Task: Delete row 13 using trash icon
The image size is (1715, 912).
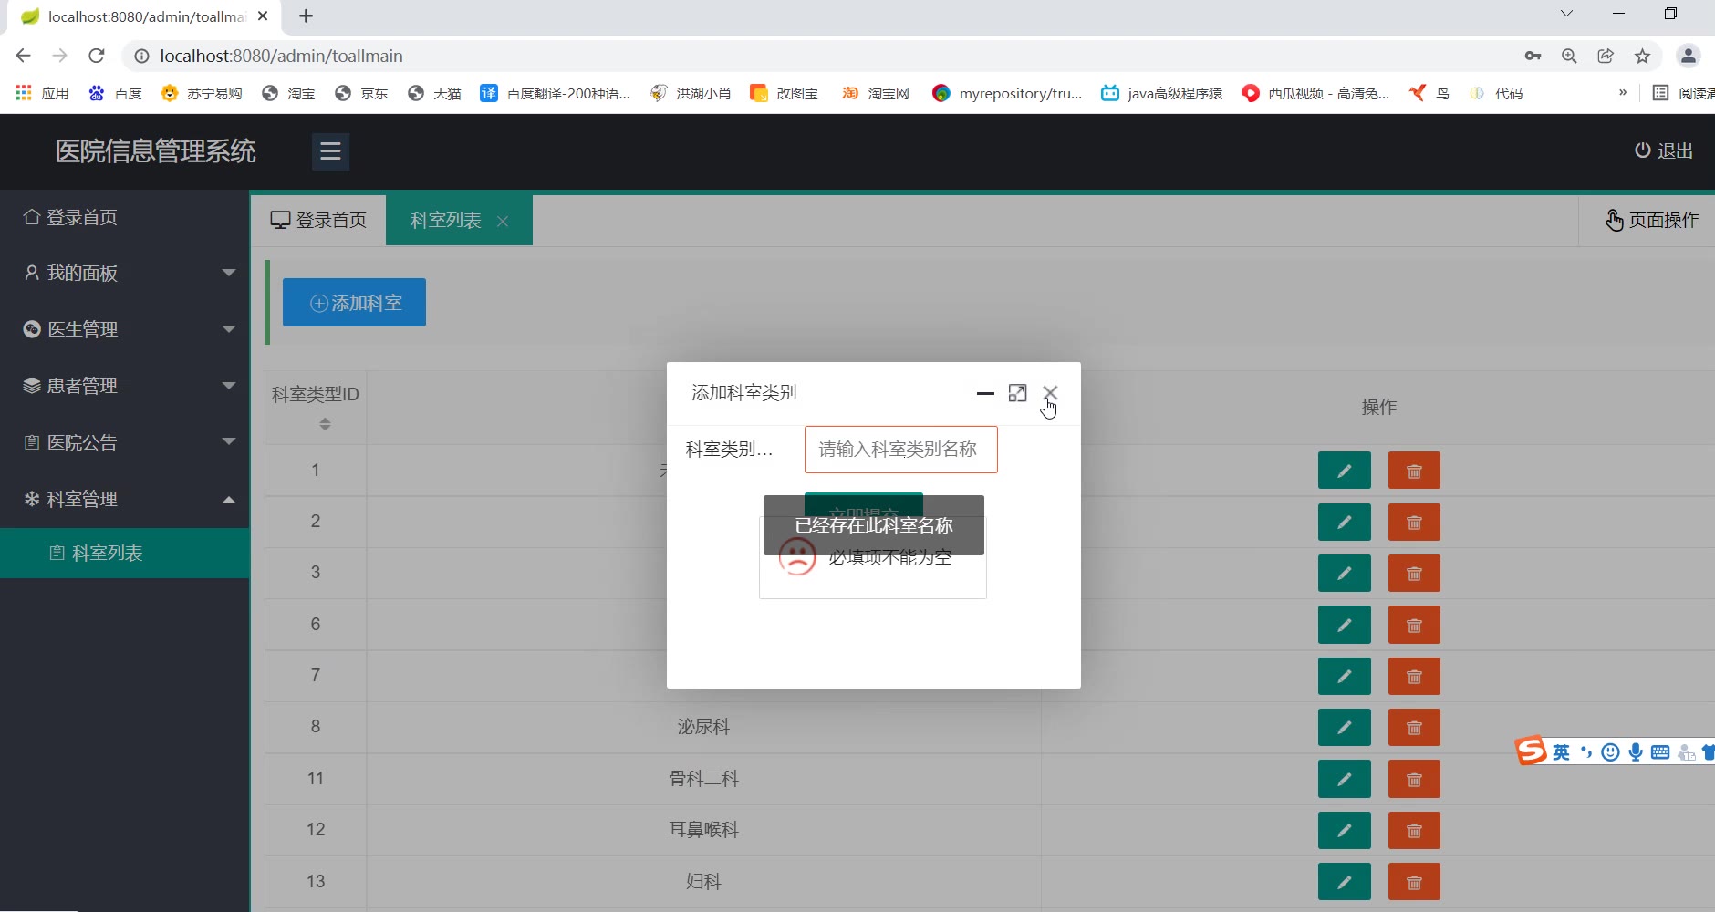Action: point(1414,882)
